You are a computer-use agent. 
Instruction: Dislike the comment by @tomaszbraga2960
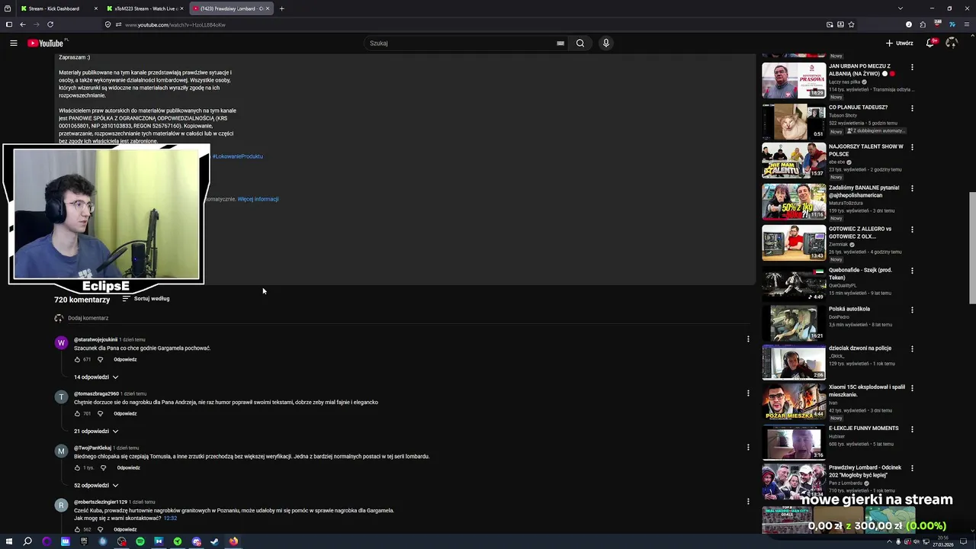tap(100, 413)
